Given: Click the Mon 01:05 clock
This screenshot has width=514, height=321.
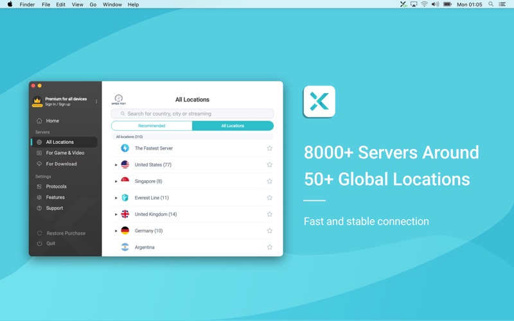Looking at the screenshot, I should pos(470,4).
